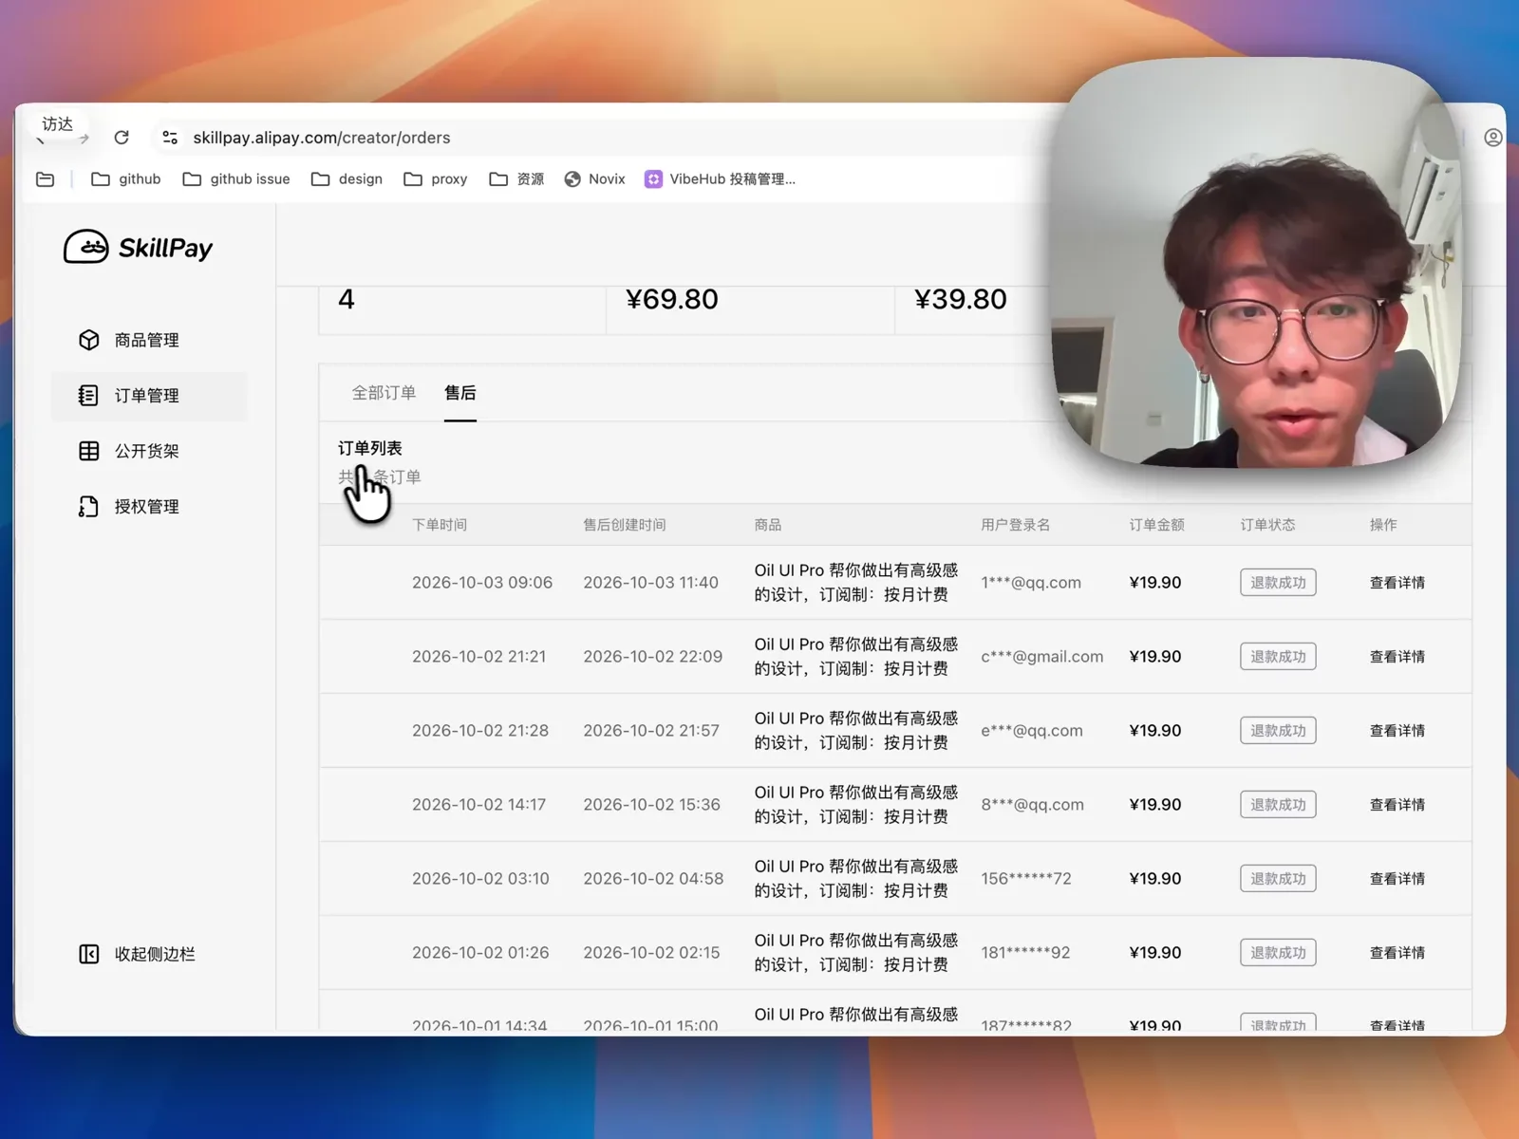Select the 售后 tab

point(460,393)
